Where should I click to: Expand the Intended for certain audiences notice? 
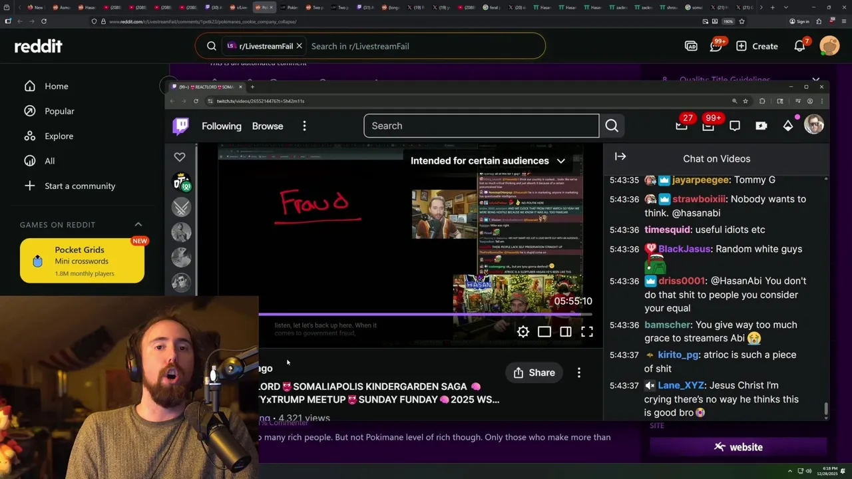[x=561, y=161]
